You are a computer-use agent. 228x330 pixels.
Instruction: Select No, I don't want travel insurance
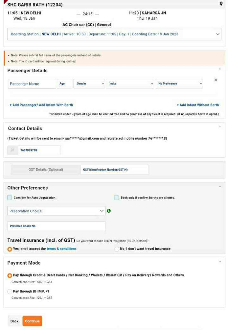click(x=117, y=249)
